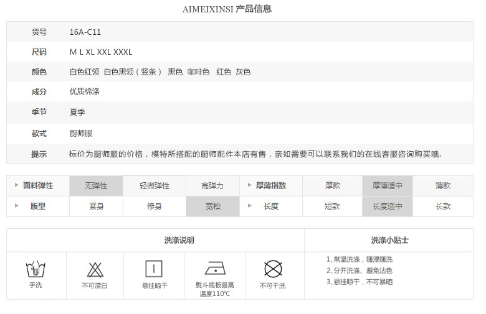Click the arrow beside 面料弹性

[x=16, y=185]
